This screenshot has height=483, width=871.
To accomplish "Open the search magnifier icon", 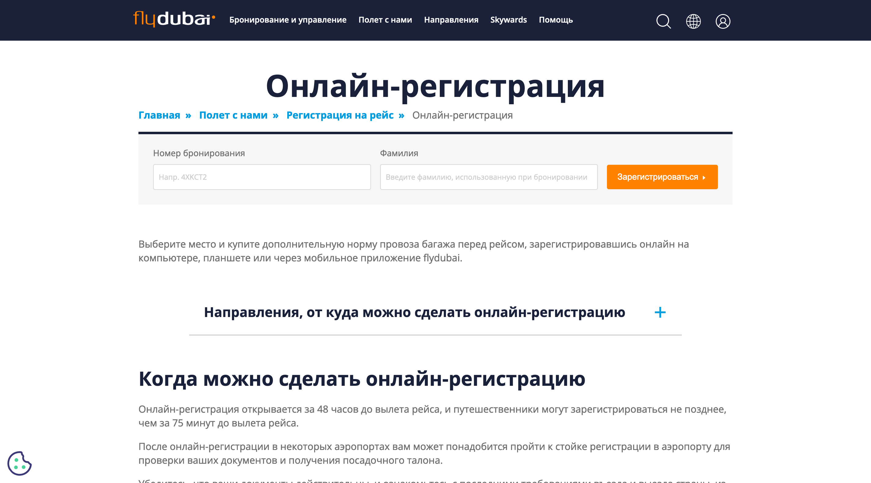I will [663, 21].
